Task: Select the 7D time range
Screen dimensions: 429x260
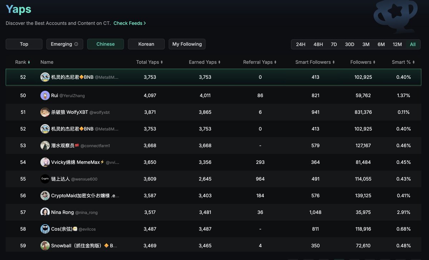Action: click(x=334, y=44)
